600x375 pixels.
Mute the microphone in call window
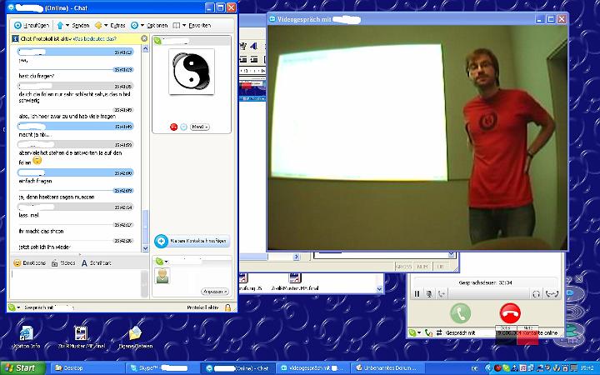click(x=429, y=294)
